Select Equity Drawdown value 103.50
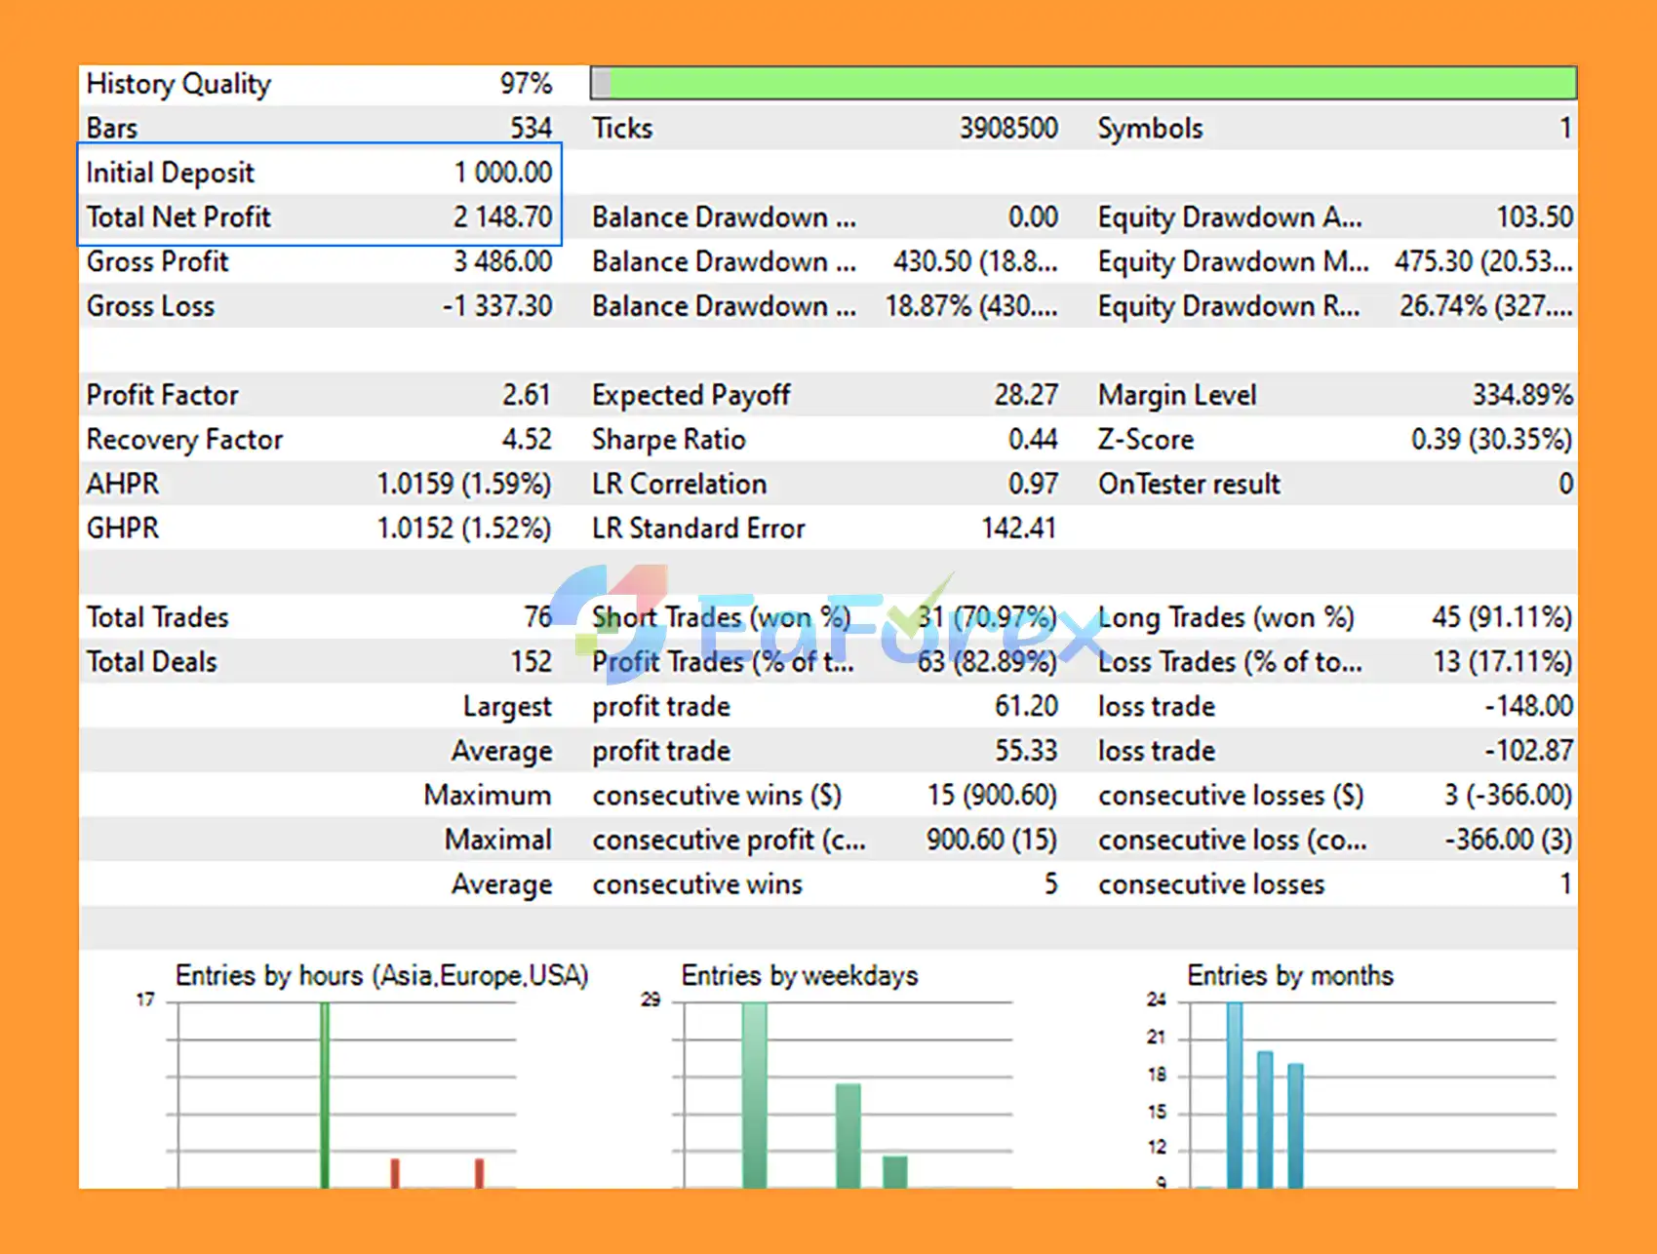 coord(1535,216)
